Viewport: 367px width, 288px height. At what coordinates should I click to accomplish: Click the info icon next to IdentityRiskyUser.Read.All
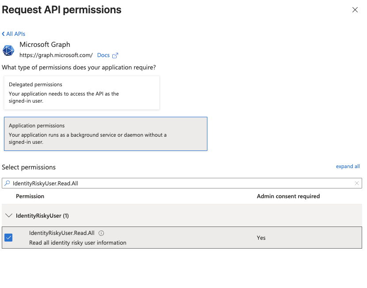(x=101, y=233)
